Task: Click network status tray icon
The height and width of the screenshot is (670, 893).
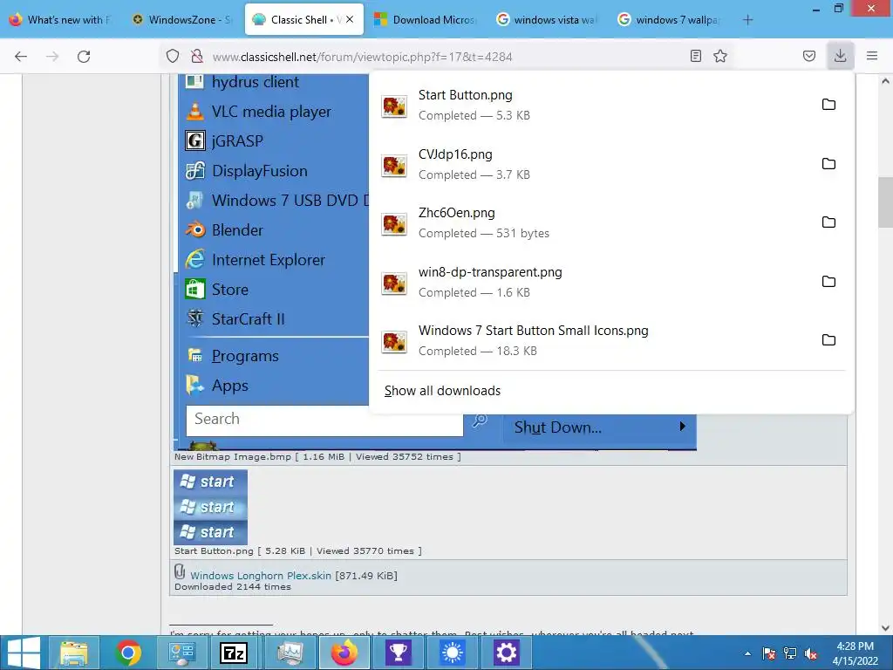Action: (790, 653)
